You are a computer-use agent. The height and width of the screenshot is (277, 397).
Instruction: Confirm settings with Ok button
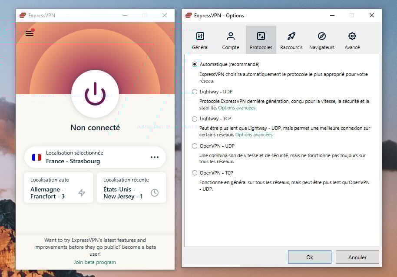309,257
